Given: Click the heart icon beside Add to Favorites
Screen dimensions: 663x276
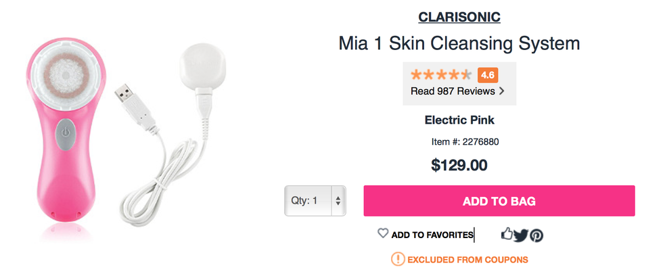Looking at the screenshot, I should 383,233.
